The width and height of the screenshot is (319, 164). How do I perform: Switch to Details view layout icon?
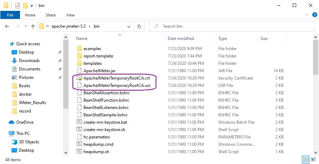[306, 159]
